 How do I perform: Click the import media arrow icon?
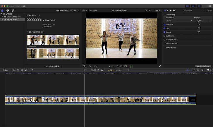(12, 6)
